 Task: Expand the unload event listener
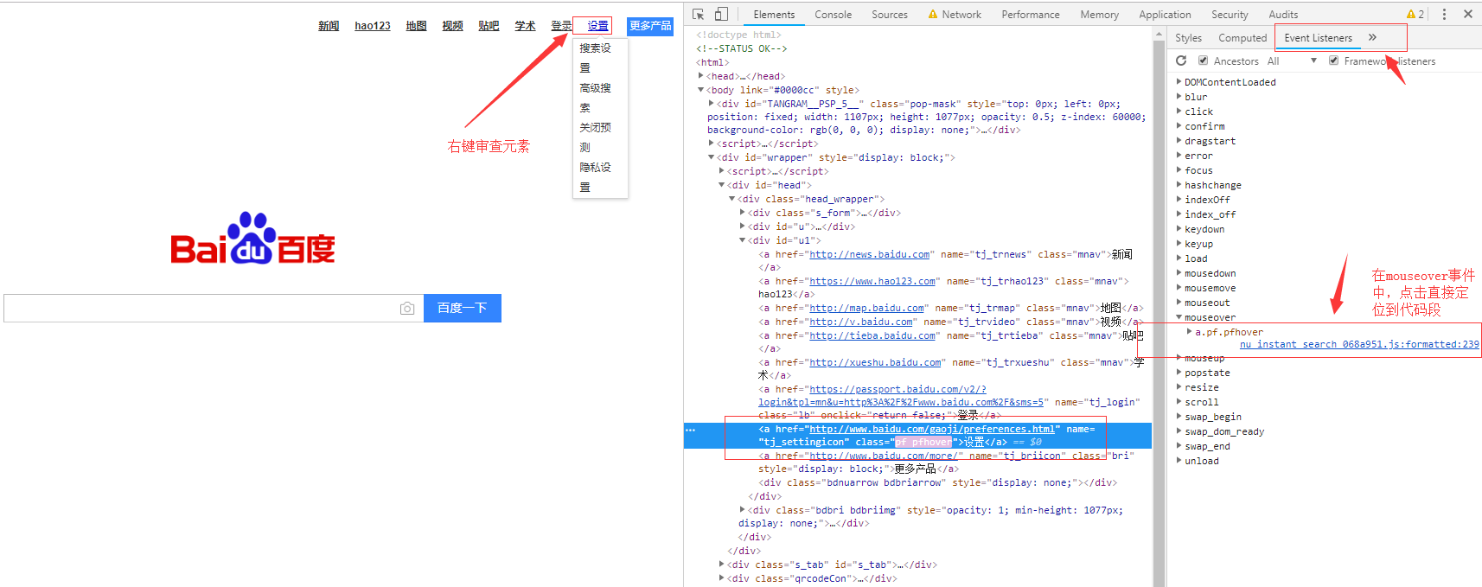point(1179,461)
